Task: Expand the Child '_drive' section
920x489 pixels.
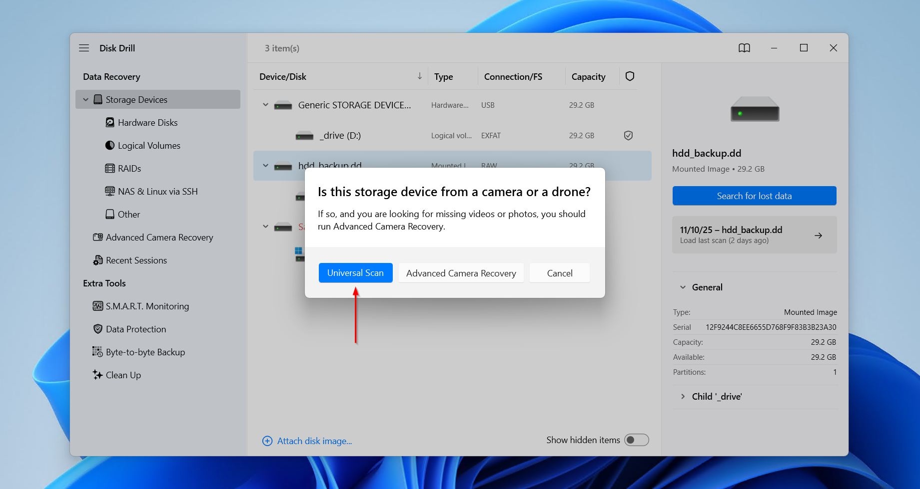Action: [683, 396]
